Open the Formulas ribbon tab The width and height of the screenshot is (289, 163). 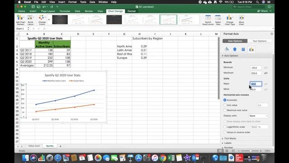click(65, 11)
